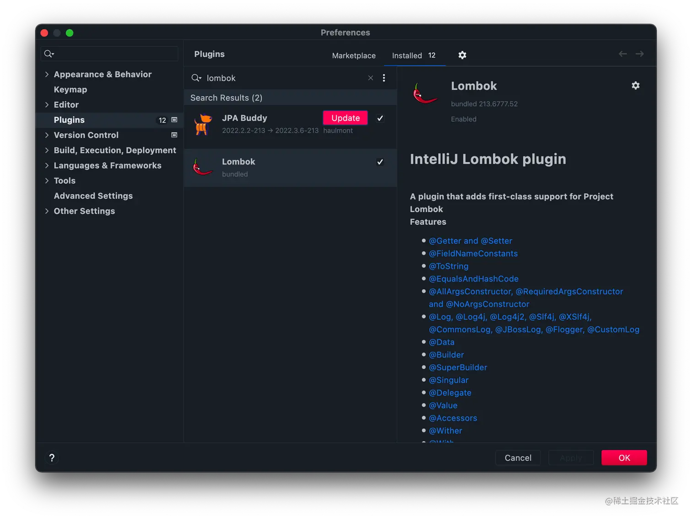Viewport: 692px width, 519px height.
Task: Focus the settings search field
Action: point(109,54)
